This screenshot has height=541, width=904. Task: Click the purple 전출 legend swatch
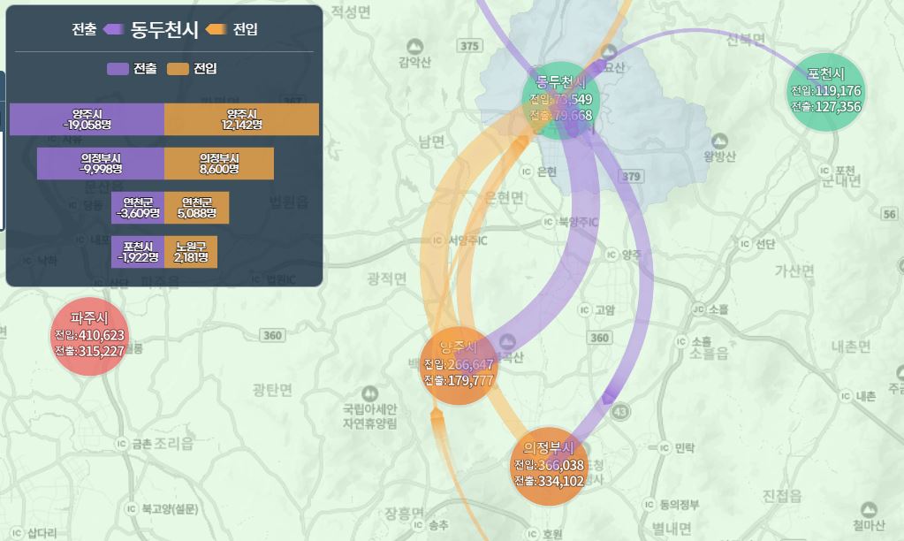pos(118,69)
